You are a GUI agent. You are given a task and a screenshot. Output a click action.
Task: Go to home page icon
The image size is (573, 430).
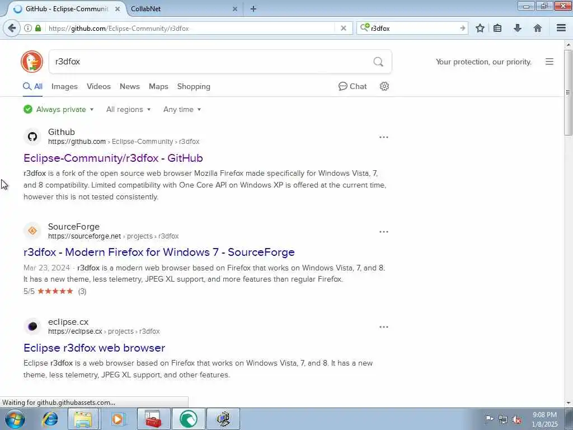point(538,28)
